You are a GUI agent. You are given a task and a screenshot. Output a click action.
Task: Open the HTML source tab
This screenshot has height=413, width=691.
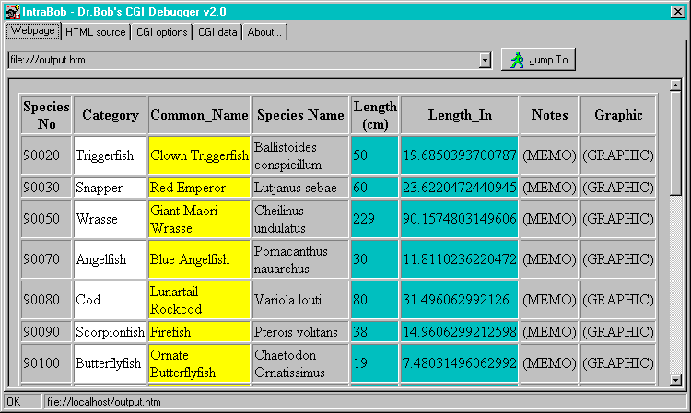click(96, 32)
